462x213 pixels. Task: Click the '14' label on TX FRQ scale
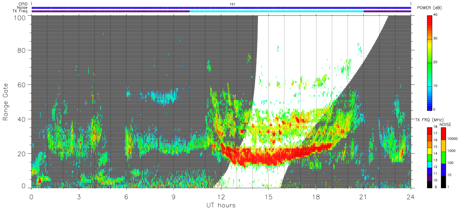[x=436, y=153]
